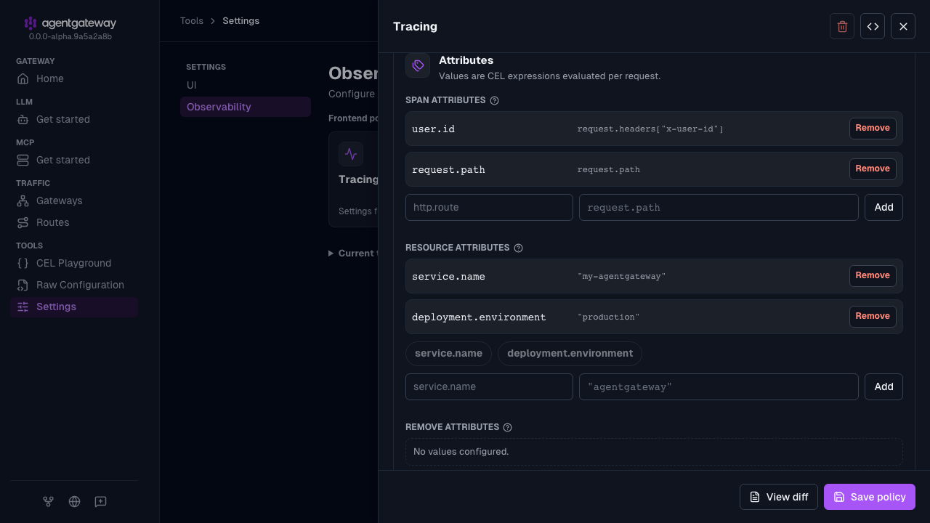Click help icon next to Remove Attributes

508,427
